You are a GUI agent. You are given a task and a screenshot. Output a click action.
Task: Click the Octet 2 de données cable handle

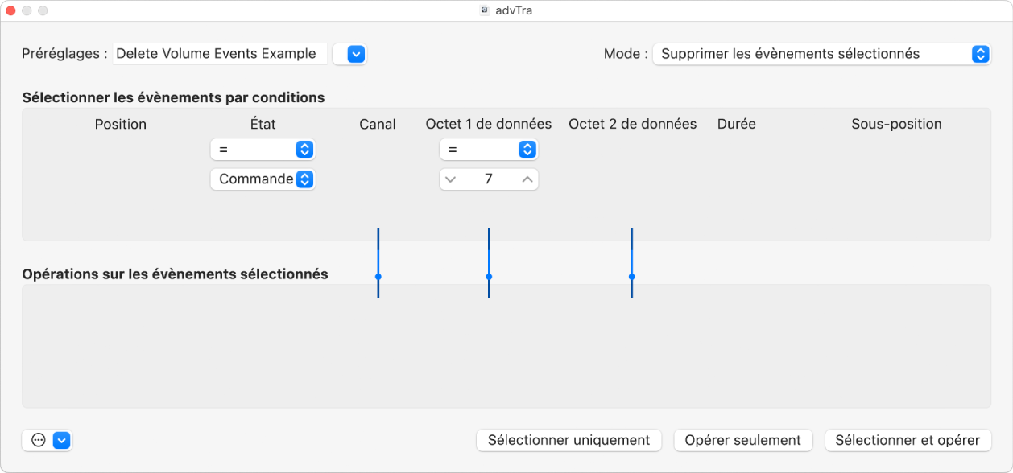(631, 278)
